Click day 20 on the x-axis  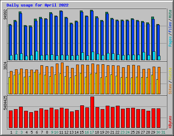click(107, 132)
